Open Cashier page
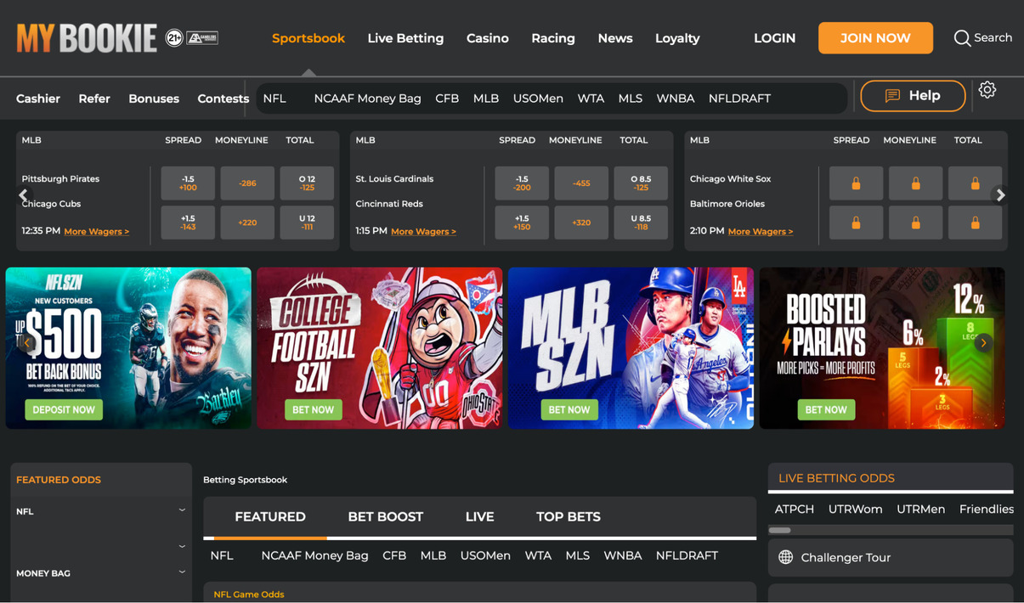Viewport: 1024px width, 603px height. tap(38, 99)
